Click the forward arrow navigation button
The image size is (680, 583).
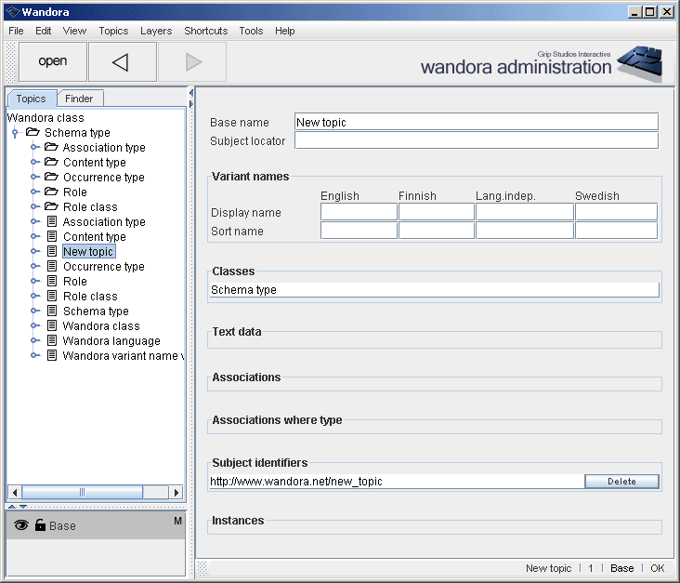tap(192, 61)
